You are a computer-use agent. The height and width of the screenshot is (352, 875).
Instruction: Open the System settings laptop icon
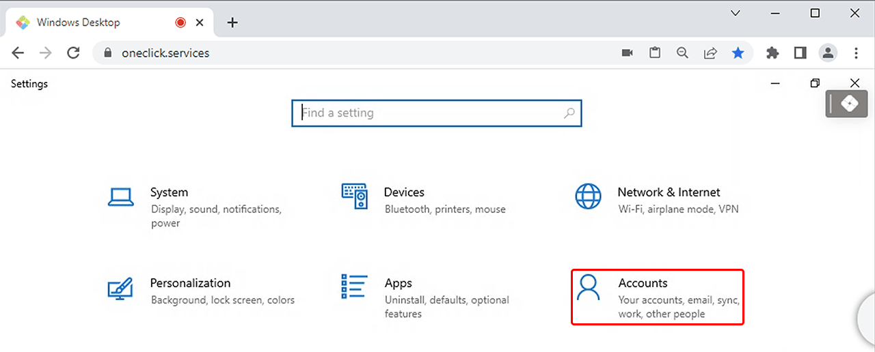(x=120, y=197)
